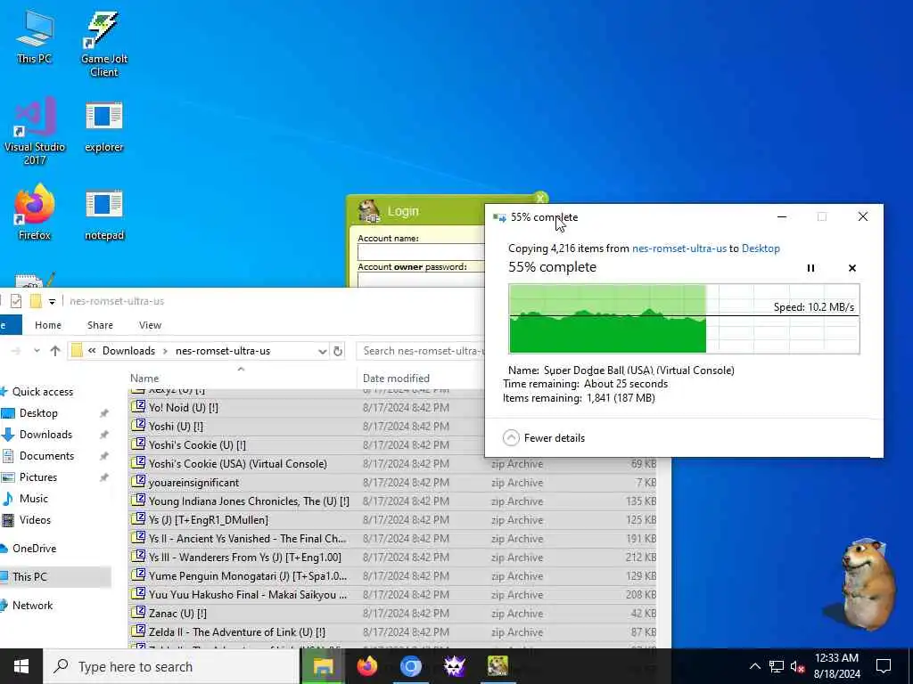The height and width of the screenshot is (684, 913).
Task: Select the Firefox desktop icon
Action: (x=35, y=212)
